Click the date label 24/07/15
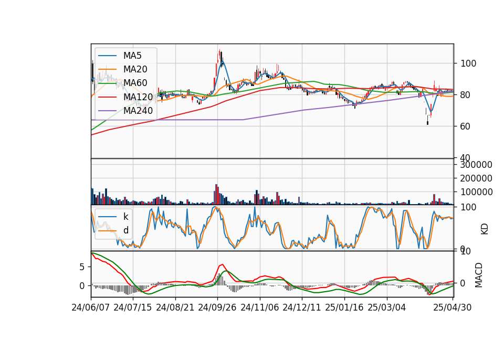The image size is (504, 362). pos(132,307)
